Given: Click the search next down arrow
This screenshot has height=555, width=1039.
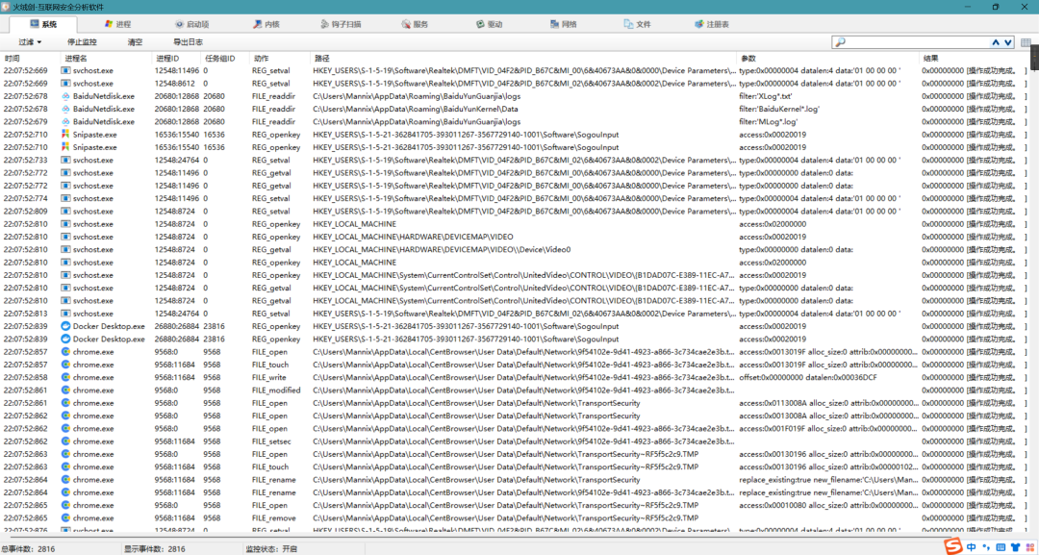Looking at the screenshot, I should point(1008,42).
